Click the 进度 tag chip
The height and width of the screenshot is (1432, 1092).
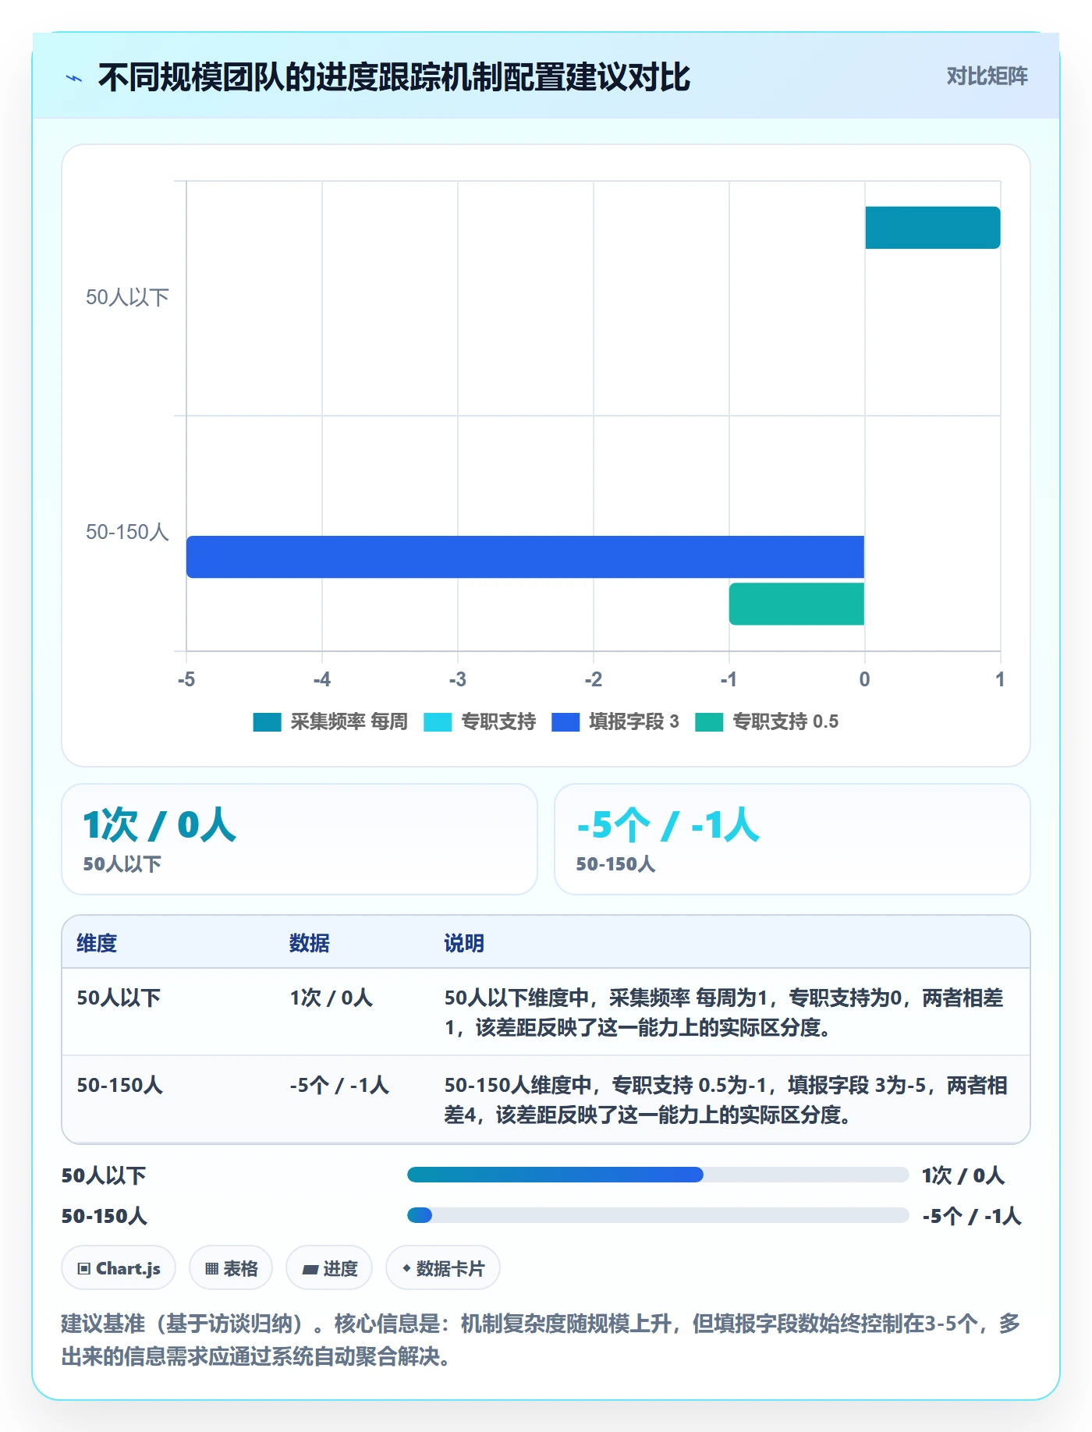[329, 1268]
